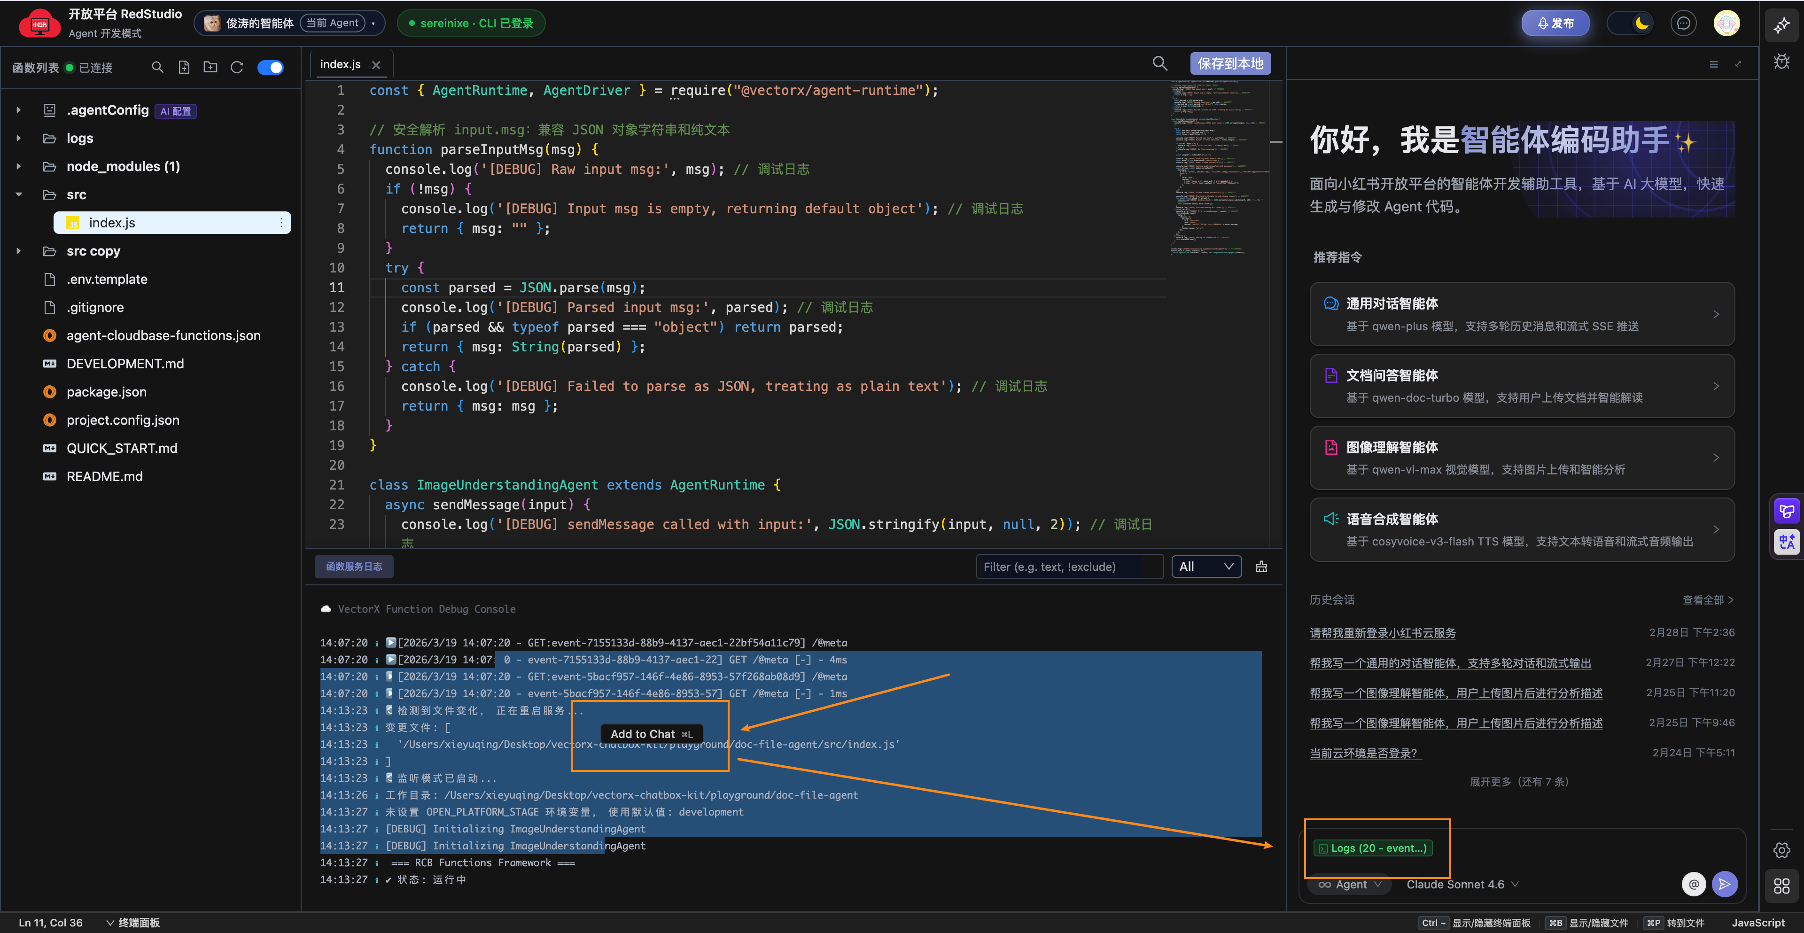Select the 文档问答智能体 recommended command
Viewport: 1804px width, 933px height.
(1522, 386)
